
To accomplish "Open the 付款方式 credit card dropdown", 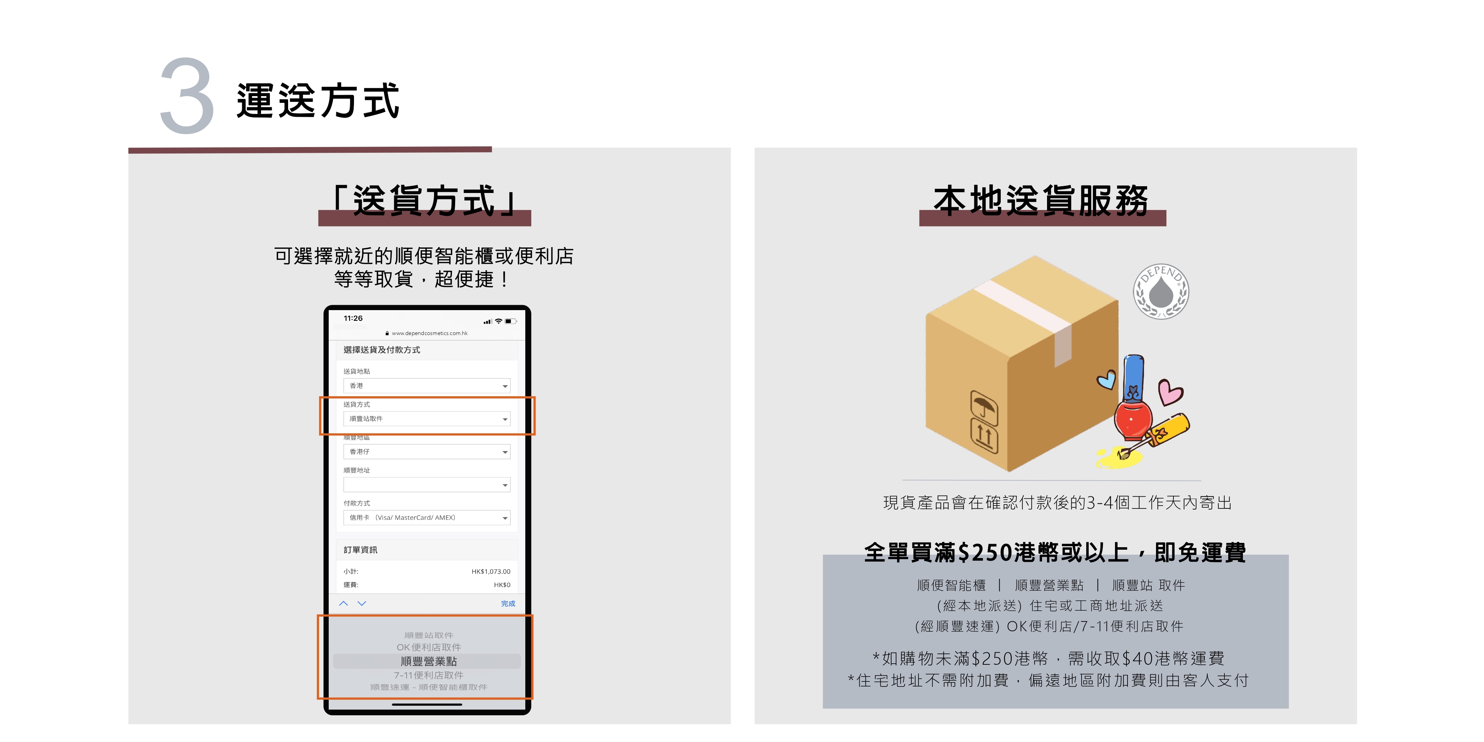I will [427, 517].
